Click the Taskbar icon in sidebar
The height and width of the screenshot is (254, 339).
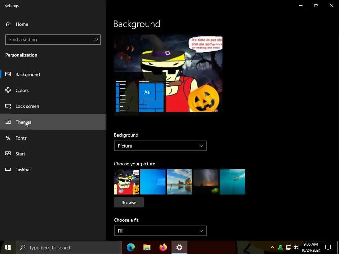(x=8, y=169)
